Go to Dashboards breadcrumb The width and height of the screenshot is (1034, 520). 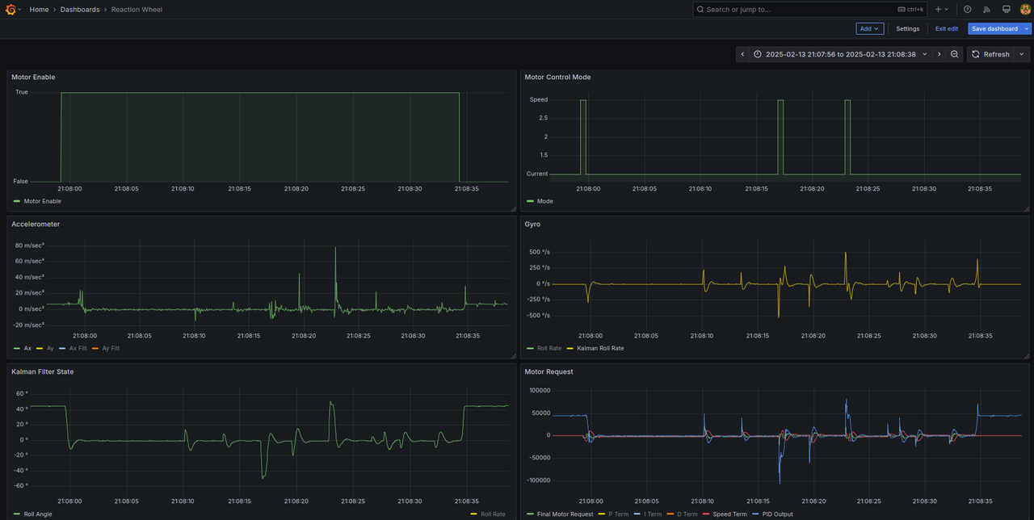(80, 10)
